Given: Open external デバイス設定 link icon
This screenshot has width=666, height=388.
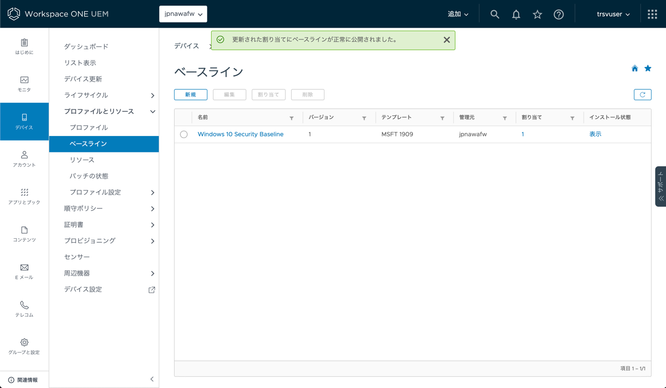Looking at the screenshot, I should [x=152, y=290].
